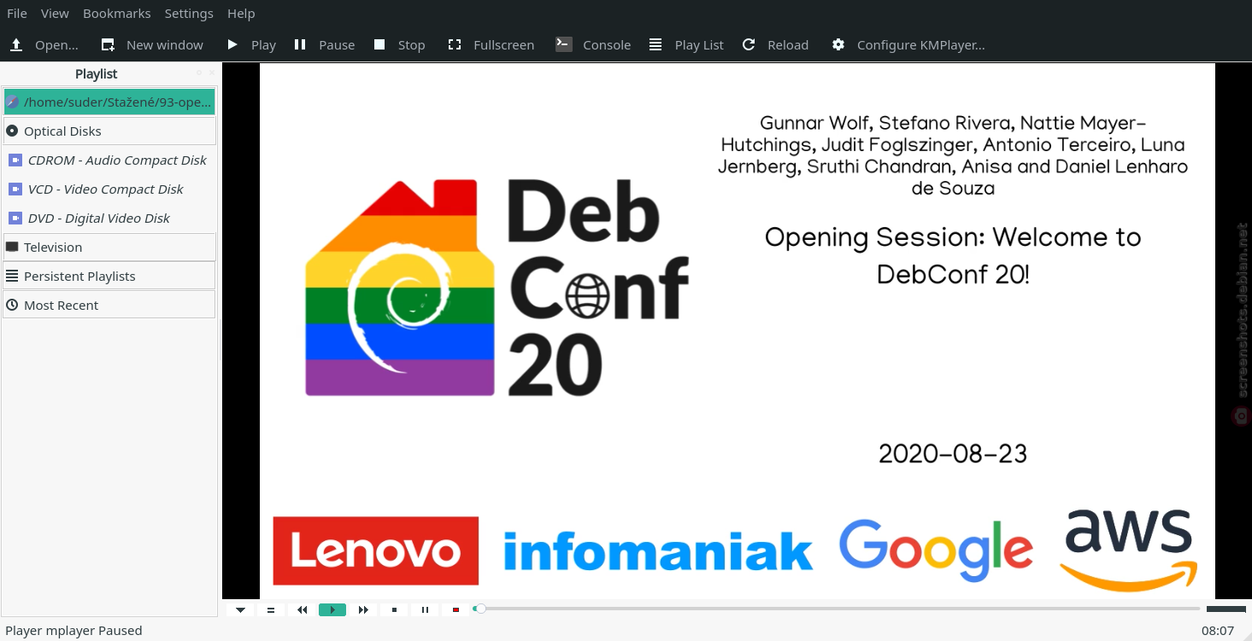Click the 08:07 time display
This screenshot has height=641, width=1252.
click(1218, 631)
